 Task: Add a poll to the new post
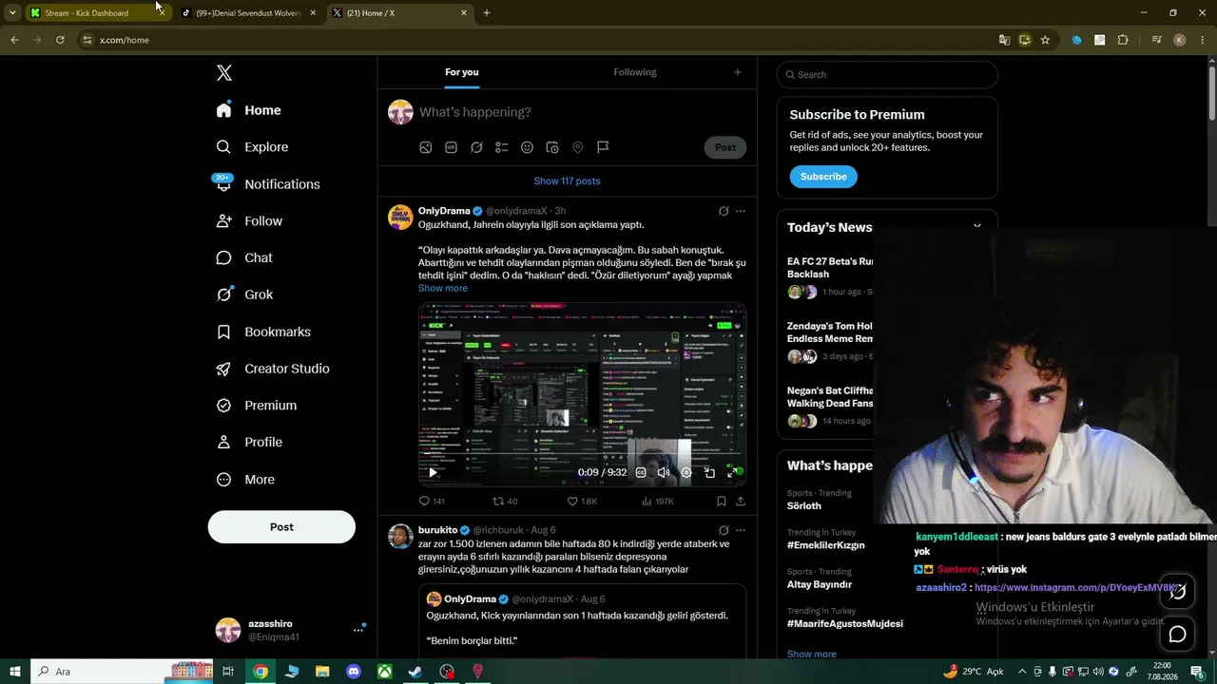pos(502,147)
